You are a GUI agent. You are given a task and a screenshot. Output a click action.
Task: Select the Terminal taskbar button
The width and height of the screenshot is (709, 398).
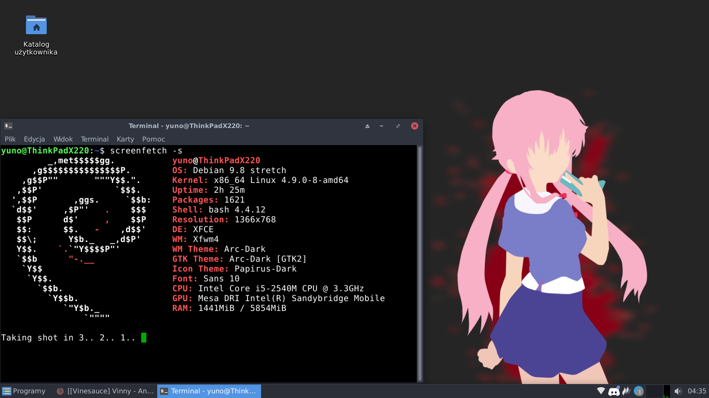click(x=209, y=391)
